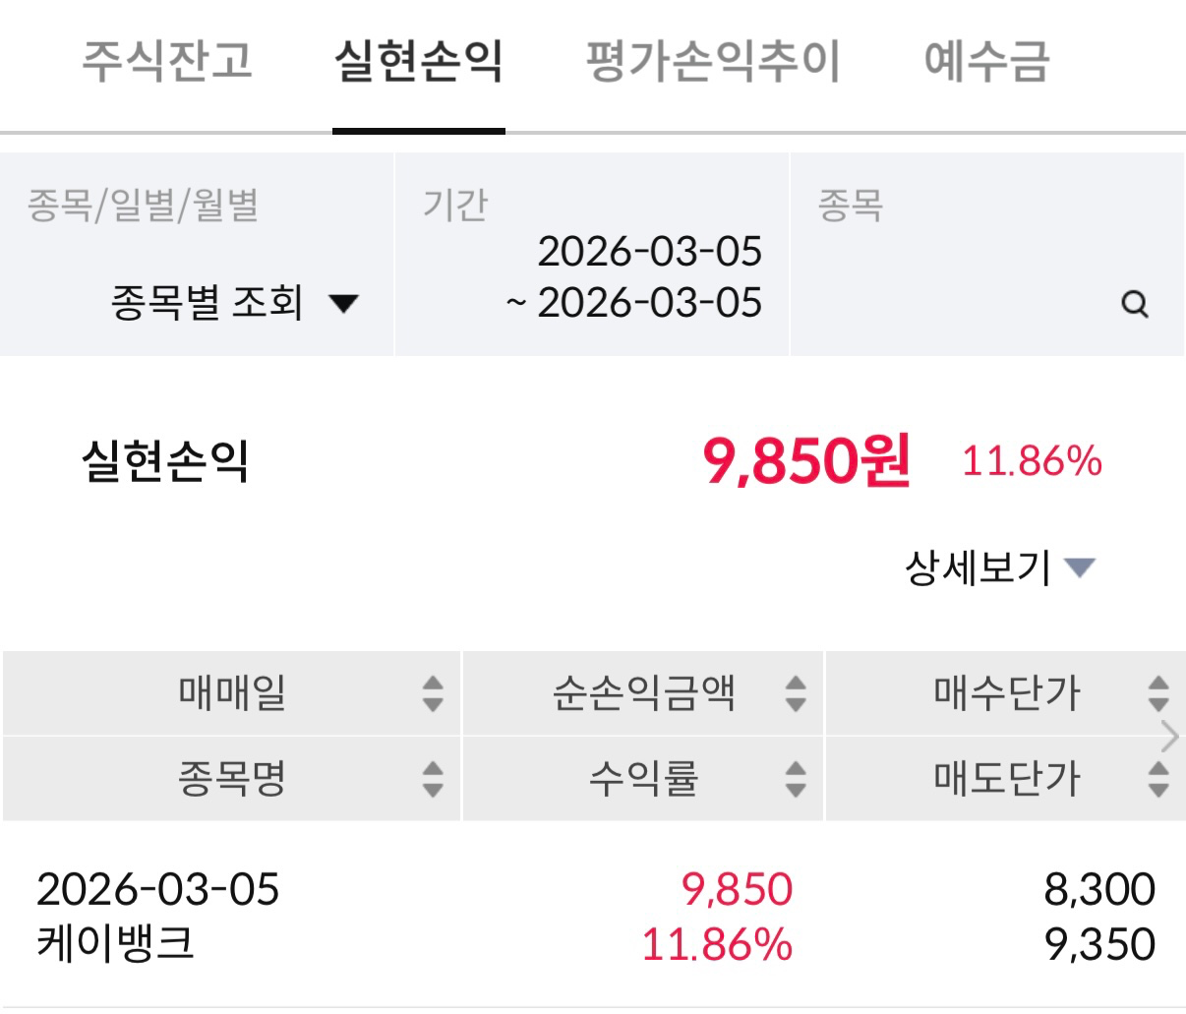The width and height of the screenshot is (1186, 1014).
Task: Click the stock search magnifier icon
Action: (1134, 304)
